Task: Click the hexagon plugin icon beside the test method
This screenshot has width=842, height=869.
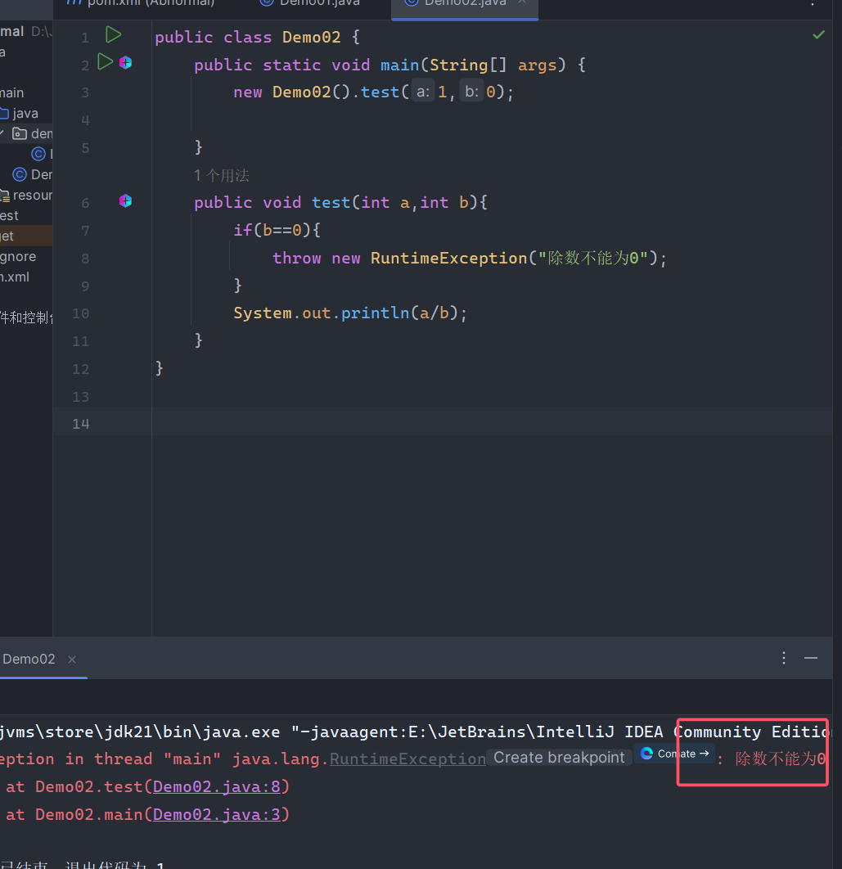Action: 125,201
